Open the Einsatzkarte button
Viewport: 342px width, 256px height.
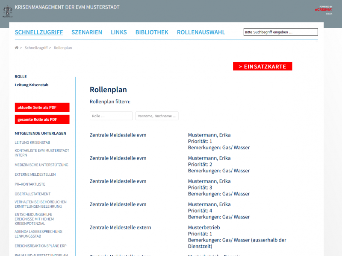click(262, 67)
